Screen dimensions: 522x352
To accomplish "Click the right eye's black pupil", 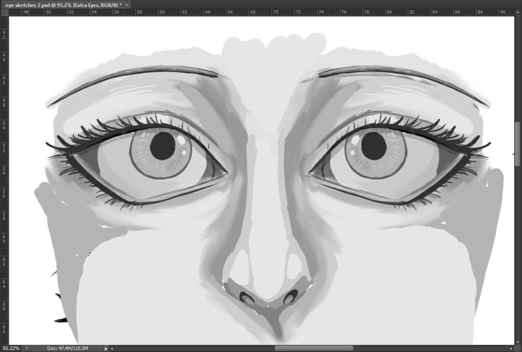I will click(x=374, y=146).
